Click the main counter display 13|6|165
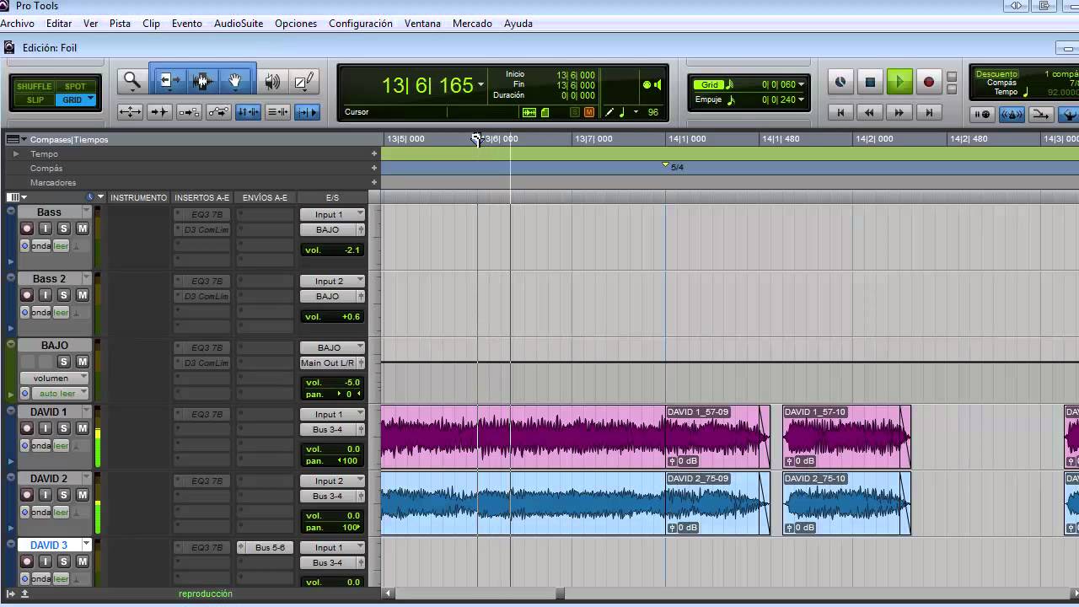 tap(427, 85)
